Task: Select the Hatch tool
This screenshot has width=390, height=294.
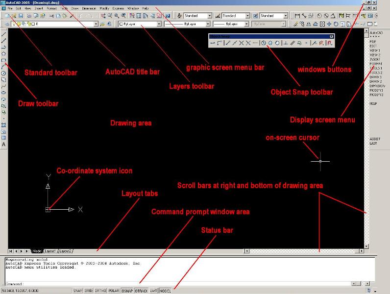Action: (4, 125)
